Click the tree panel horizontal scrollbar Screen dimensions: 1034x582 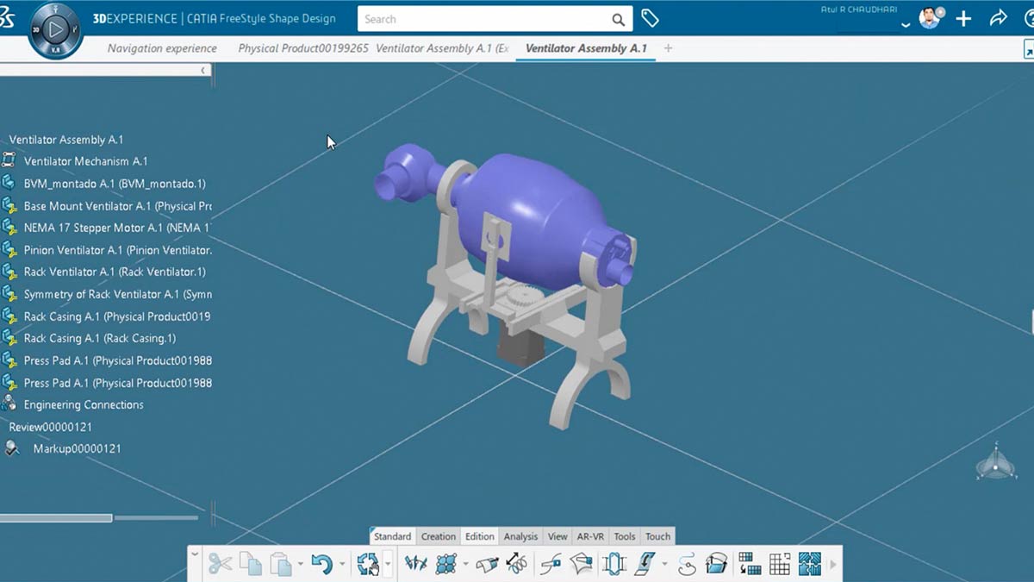click(56, 518)
